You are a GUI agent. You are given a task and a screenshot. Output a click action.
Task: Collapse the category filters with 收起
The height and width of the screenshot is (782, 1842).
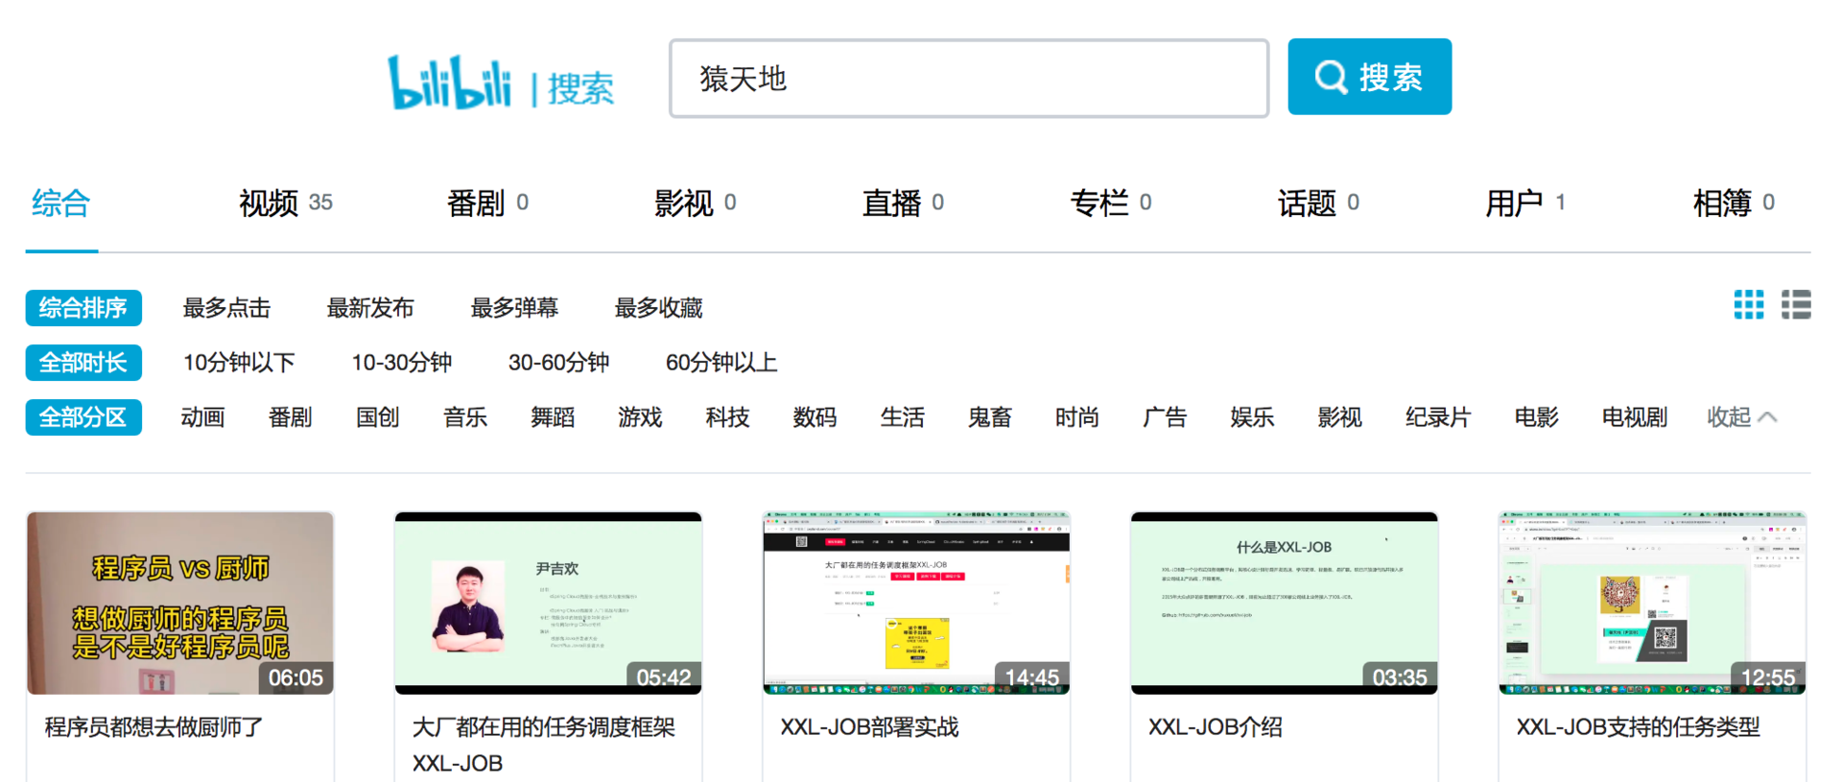pos(1741,417)
